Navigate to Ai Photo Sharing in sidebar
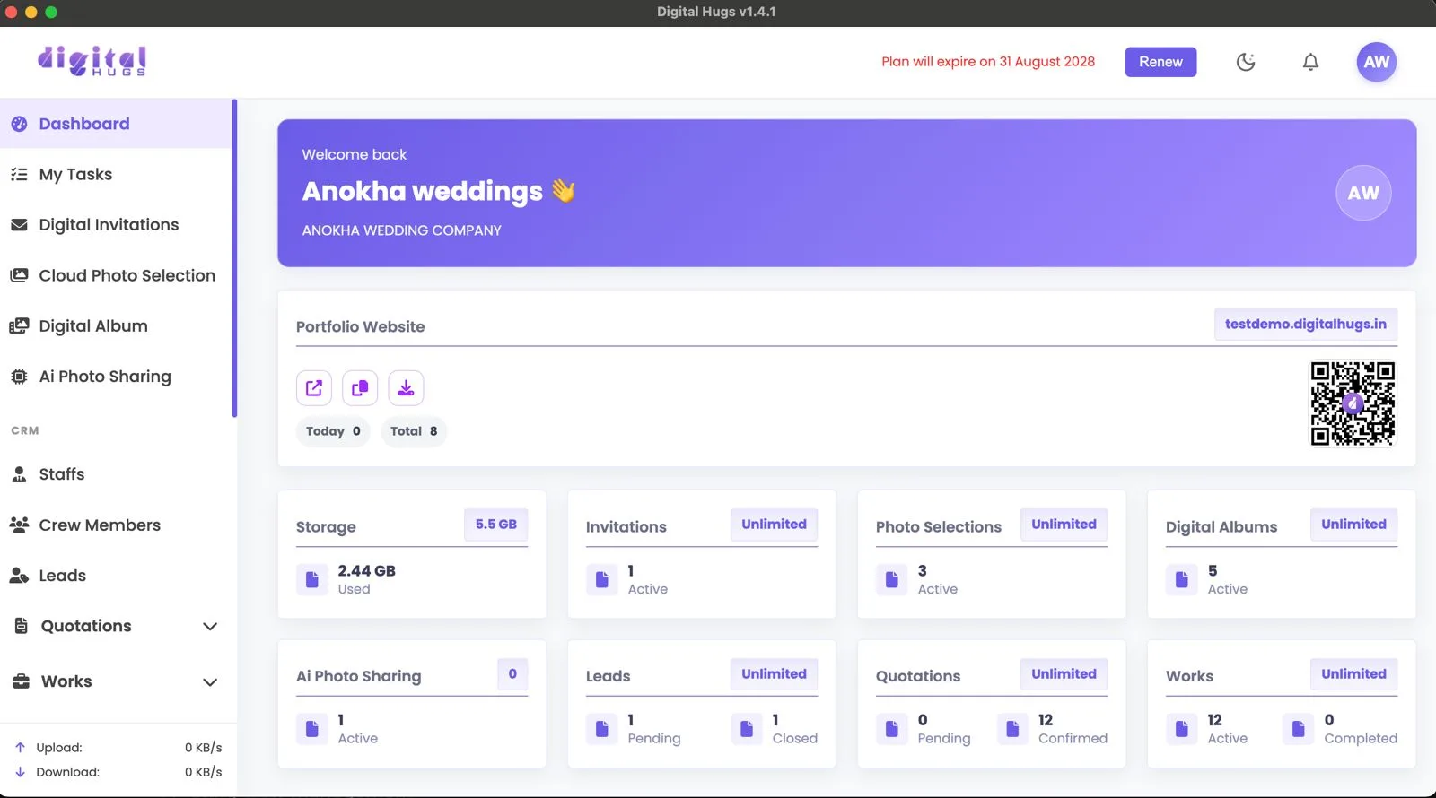 pos(117,377)
